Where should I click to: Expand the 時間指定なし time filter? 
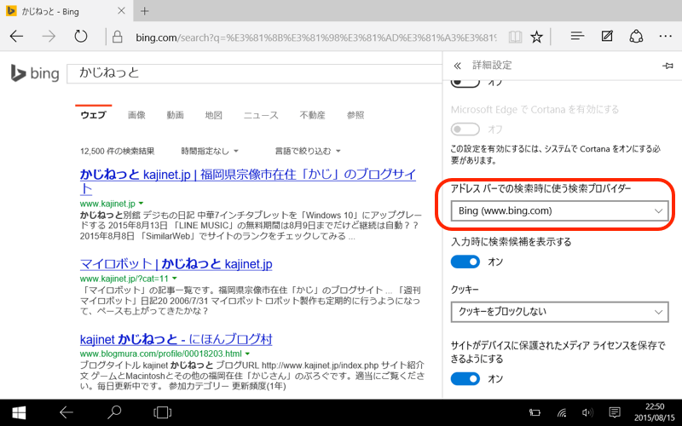[x=205, y=151]
